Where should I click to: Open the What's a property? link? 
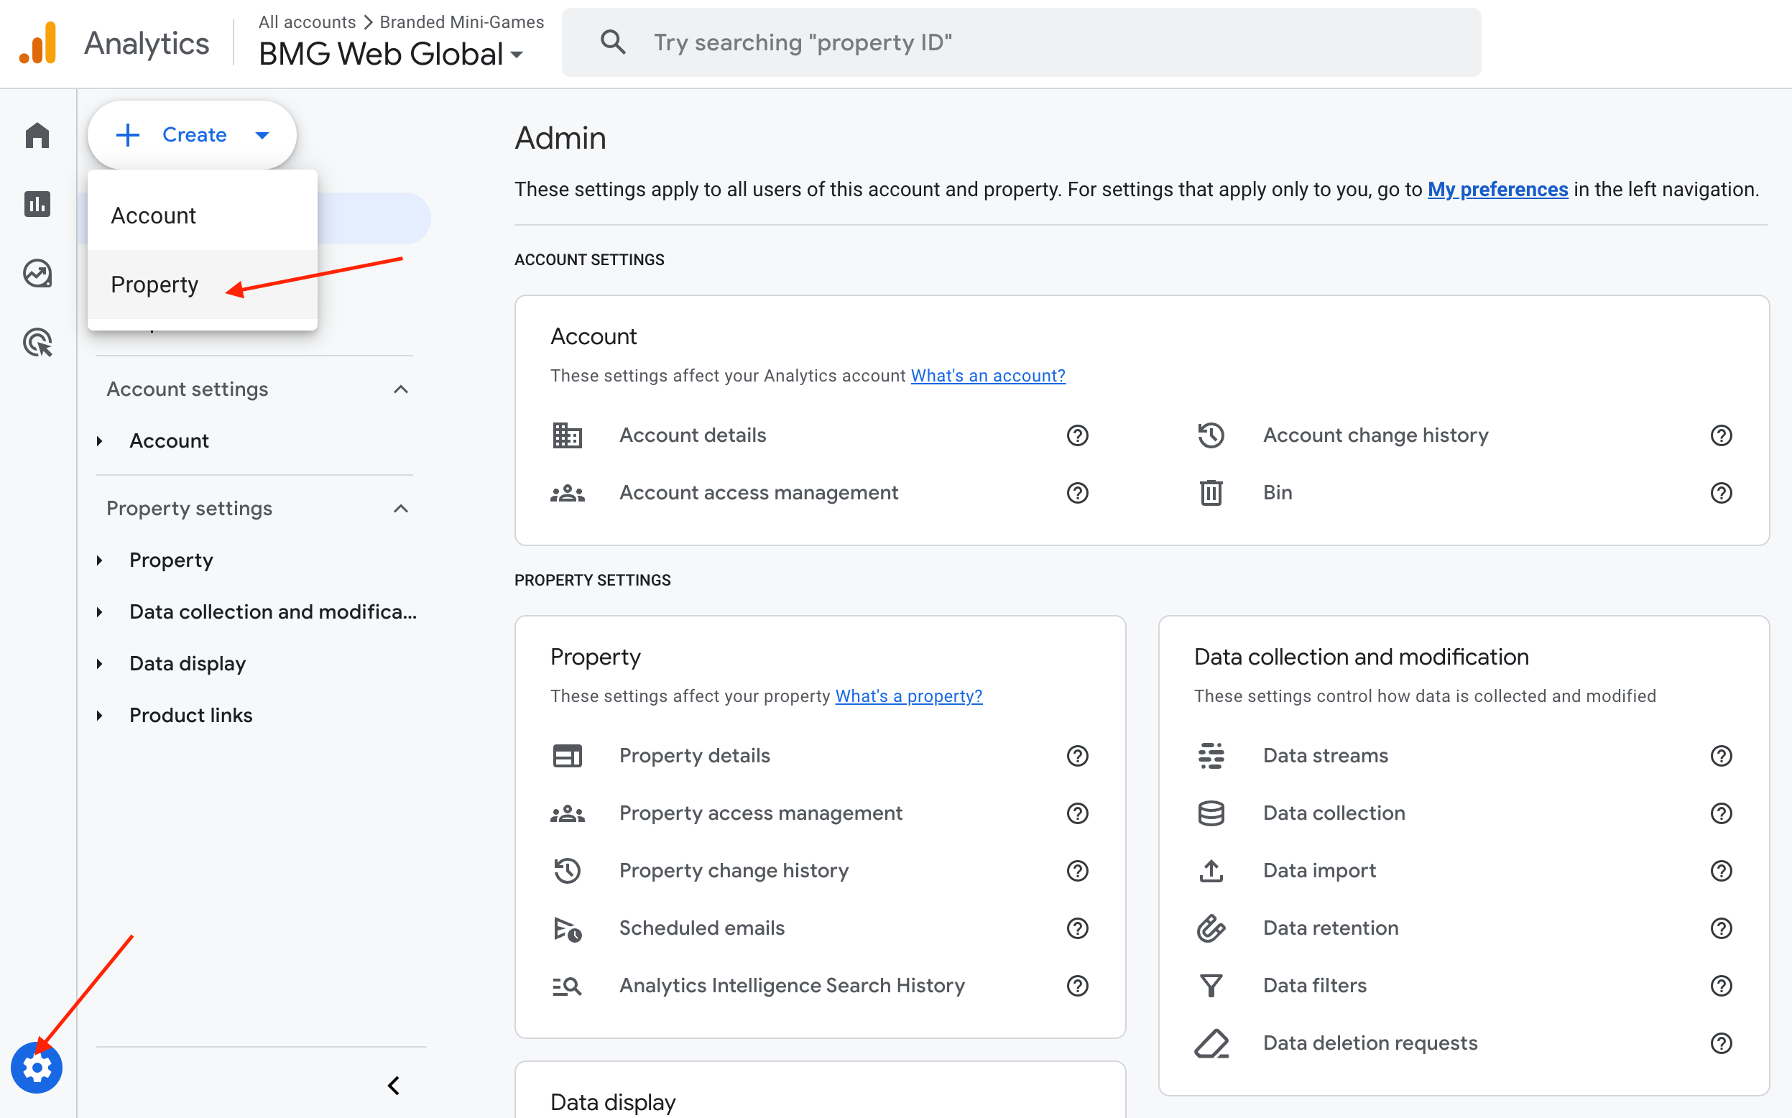point(907,696)
